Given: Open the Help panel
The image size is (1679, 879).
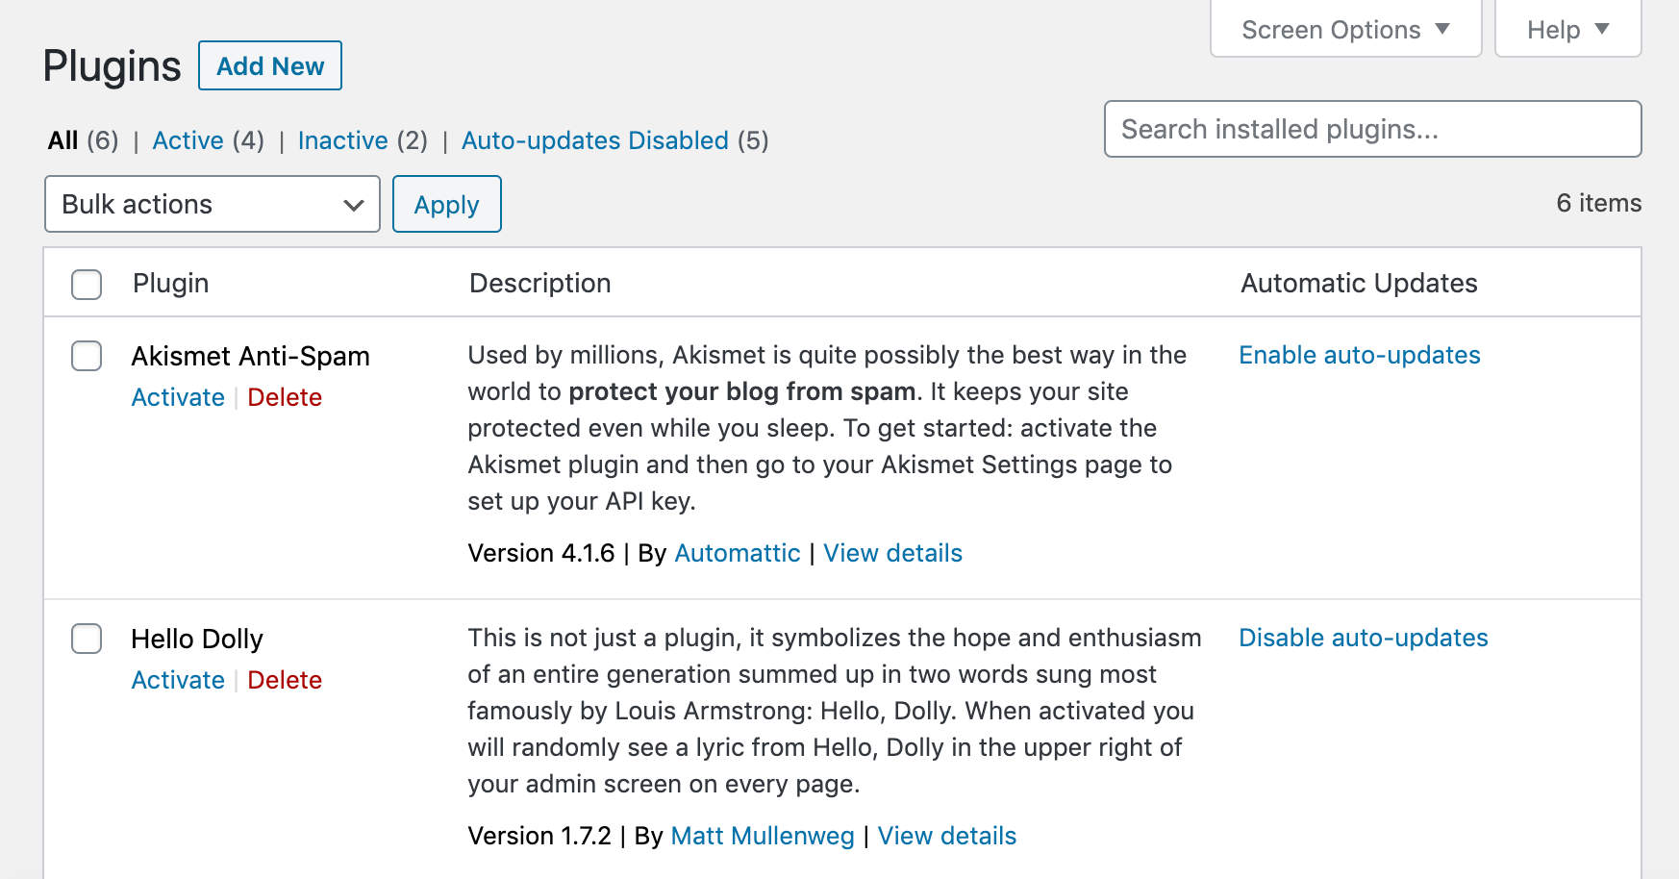Looking at the screenshot, I should (x=1566, y=29).
